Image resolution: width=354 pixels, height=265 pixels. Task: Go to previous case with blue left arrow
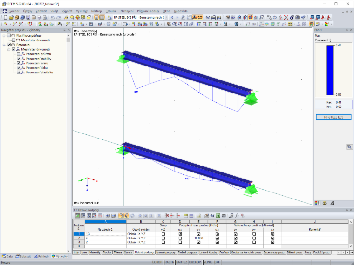[172, 17]
